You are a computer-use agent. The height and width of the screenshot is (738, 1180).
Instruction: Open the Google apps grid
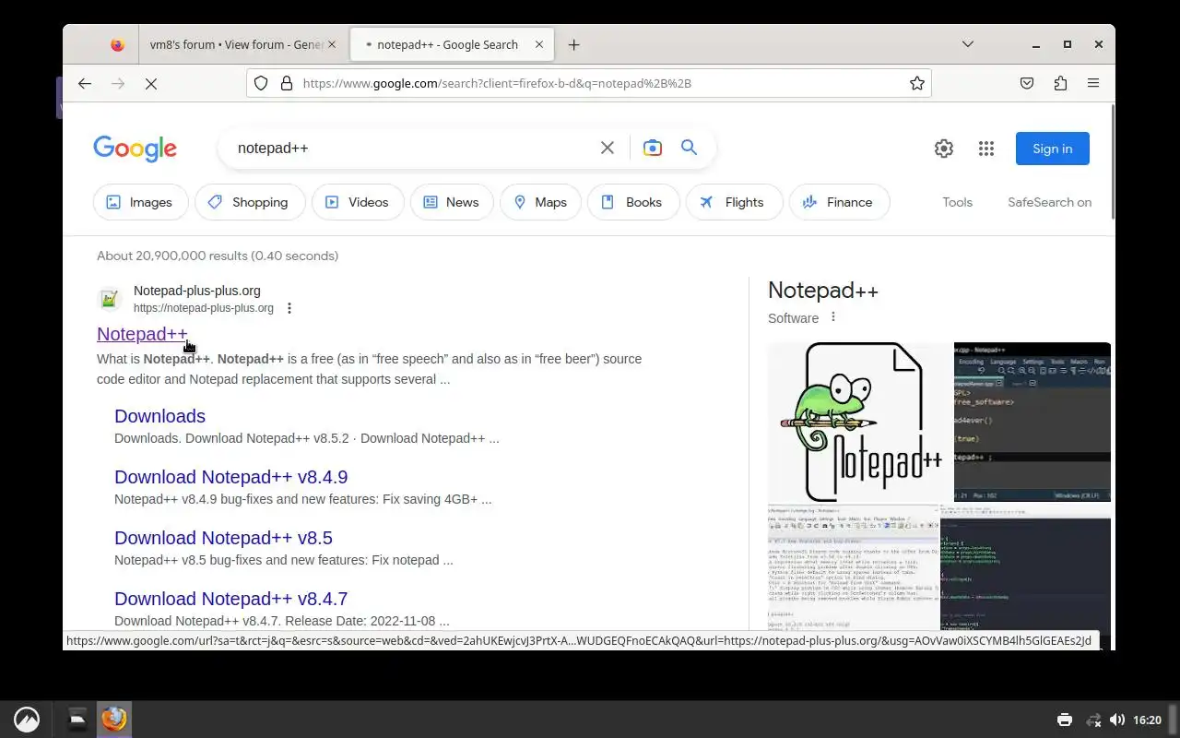986,149
